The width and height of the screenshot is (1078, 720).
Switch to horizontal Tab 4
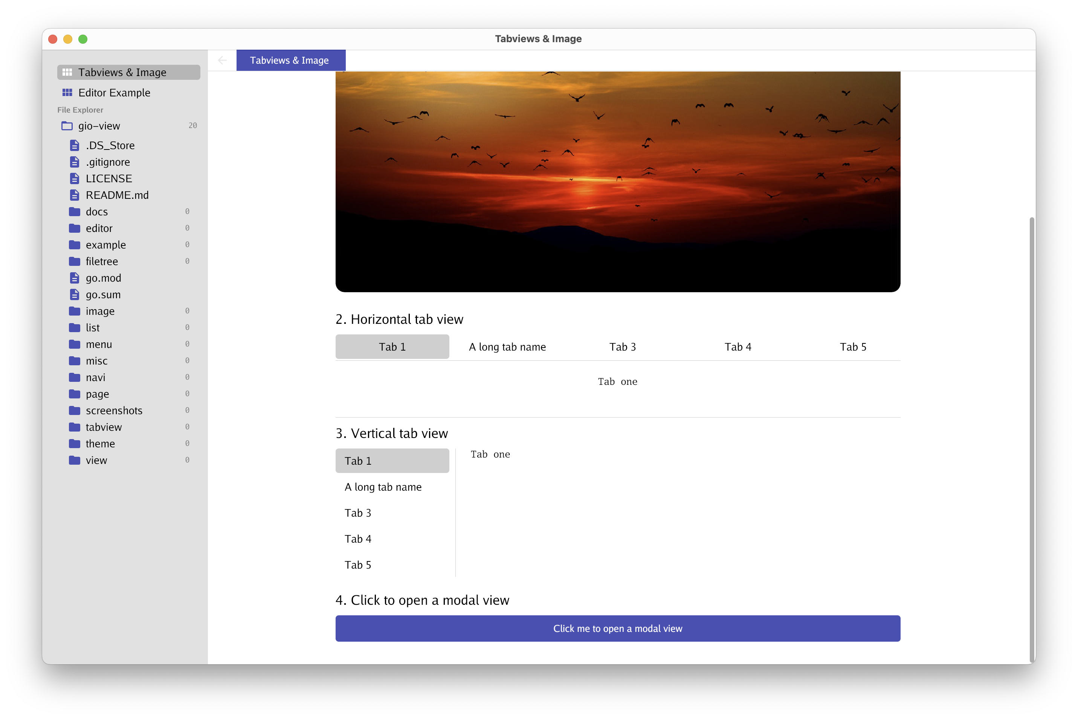(737, 347)
